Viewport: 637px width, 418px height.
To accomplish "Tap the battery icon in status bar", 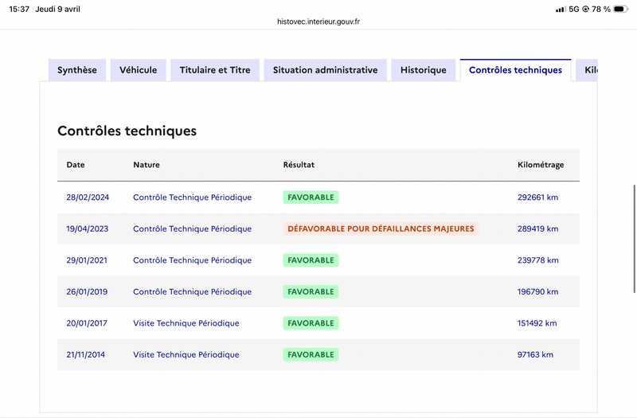I will coord(622,10).
